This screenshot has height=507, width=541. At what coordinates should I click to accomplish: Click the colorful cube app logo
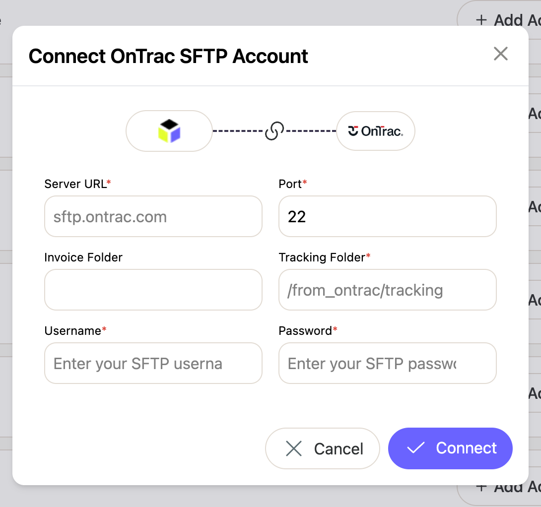coord(169,131)
